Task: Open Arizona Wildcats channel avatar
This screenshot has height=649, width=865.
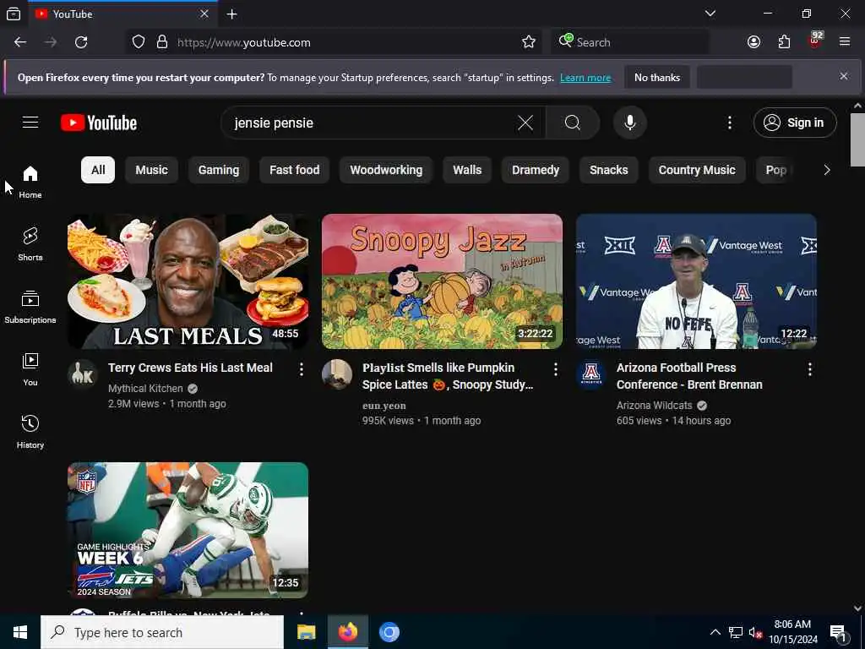Action: pyautogui.click(x=591, y=374)
